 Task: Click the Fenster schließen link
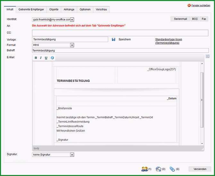(201, 5)
